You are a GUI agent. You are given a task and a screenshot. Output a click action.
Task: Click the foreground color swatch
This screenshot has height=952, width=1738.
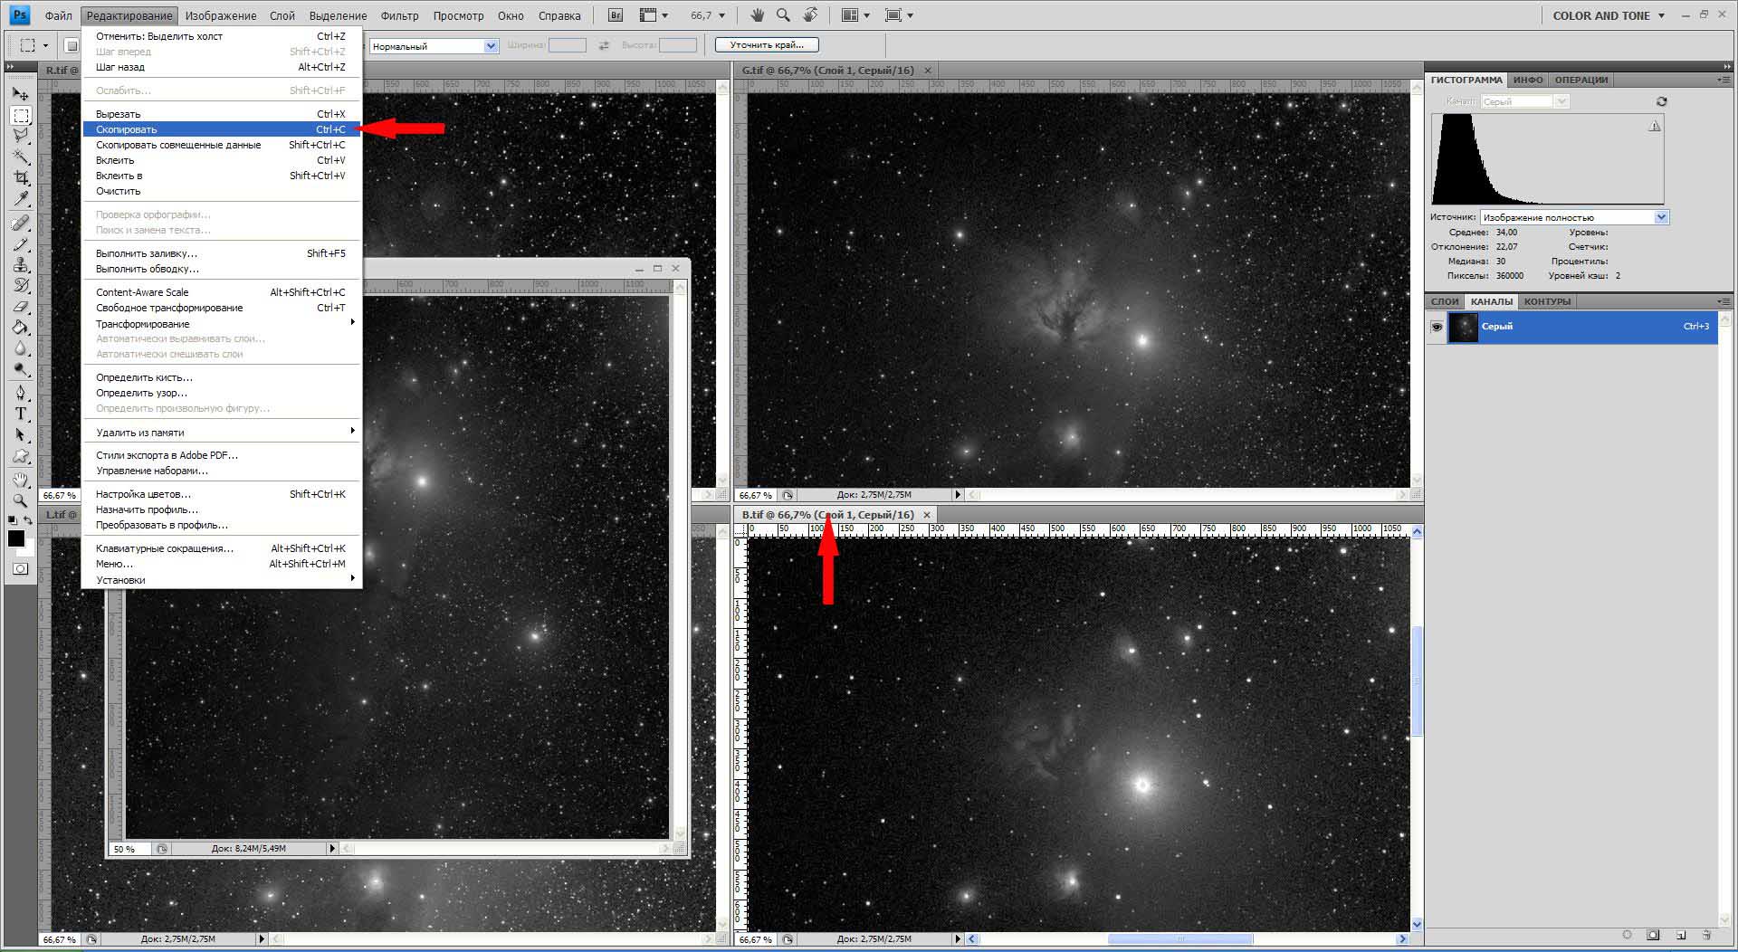[15, 538]
